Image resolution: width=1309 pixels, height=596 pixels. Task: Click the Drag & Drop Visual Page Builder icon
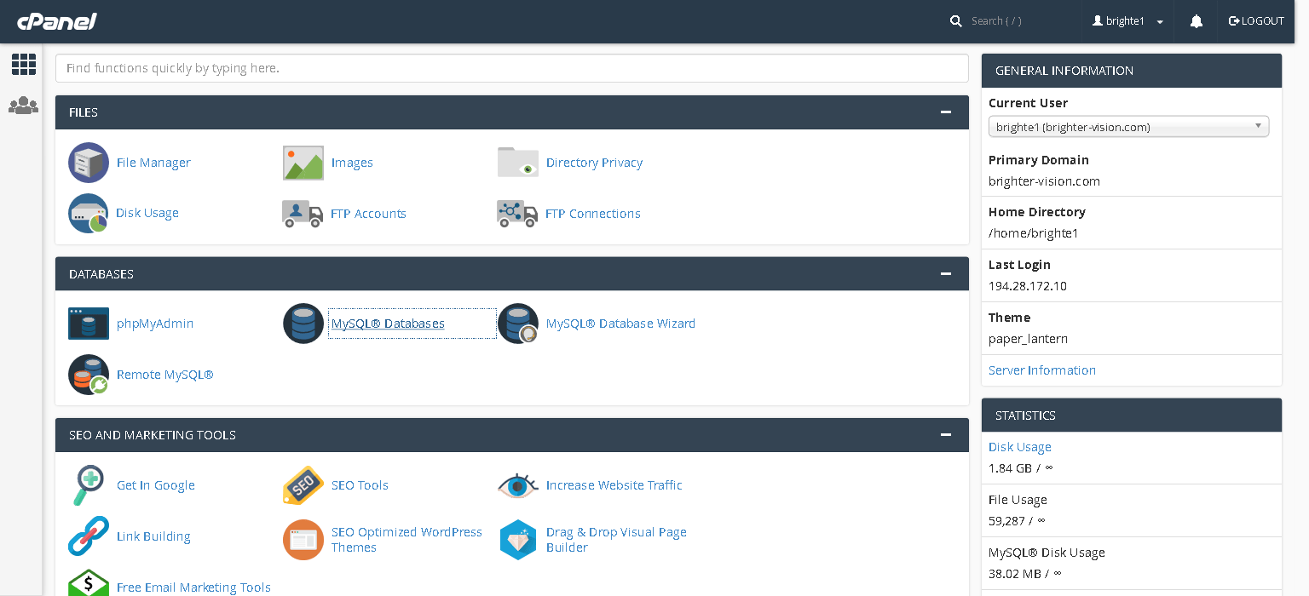click(x=518, y=540)
